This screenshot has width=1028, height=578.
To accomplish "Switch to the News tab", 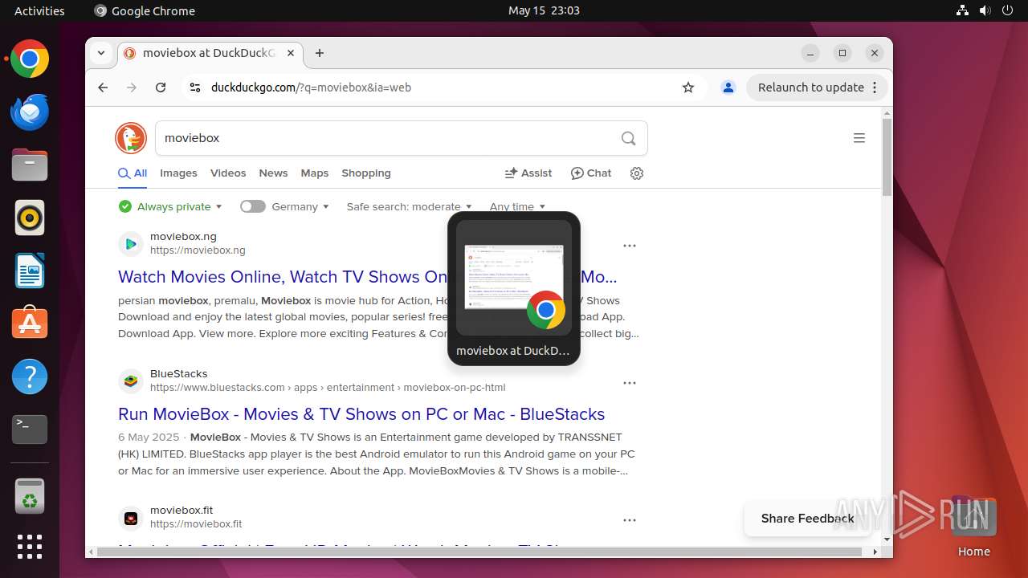I will coord(273,173).
